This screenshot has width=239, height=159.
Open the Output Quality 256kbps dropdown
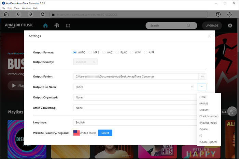[85, 62]
